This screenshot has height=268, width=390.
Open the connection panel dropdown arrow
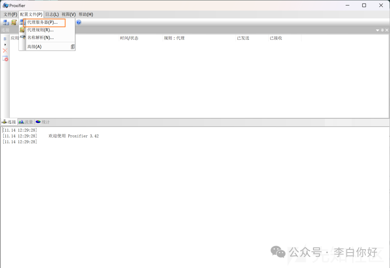[x=378, y=30]
